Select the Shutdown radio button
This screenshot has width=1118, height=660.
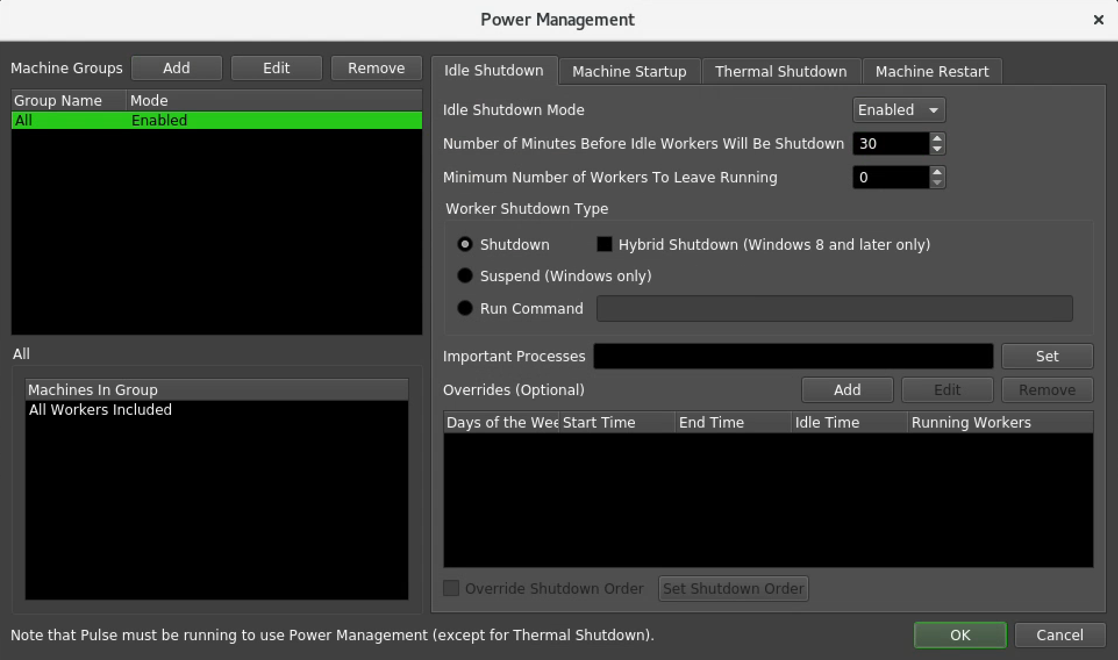pyautogui.click(x=465, y=244)
